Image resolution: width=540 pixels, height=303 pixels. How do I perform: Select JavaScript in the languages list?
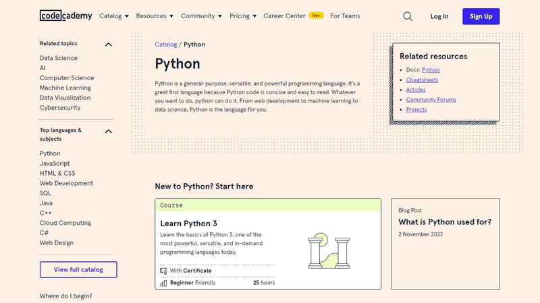55,164
